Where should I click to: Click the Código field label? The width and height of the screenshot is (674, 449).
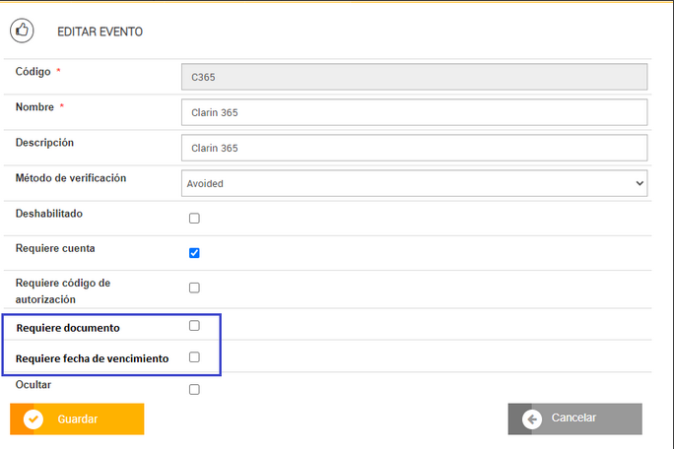[x=34, y=71]
